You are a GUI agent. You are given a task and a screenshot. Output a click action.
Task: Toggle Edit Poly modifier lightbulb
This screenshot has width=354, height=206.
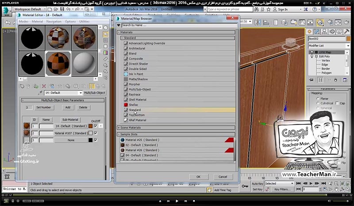pos(312,56)
